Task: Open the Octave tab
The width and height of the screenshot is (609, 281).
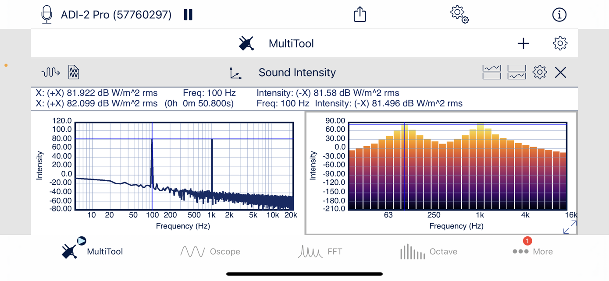Action: 428,252
